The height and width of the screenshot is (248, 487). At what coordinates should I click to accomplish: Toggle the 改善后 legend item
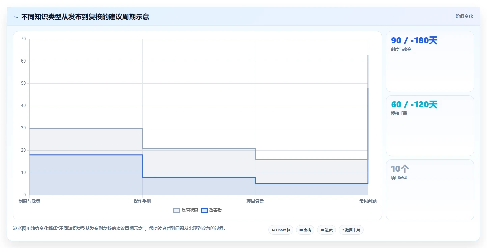click(211, 210)
